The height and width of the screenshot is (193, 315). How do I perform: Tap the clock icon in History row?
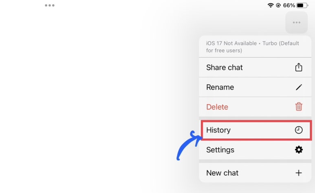click(299, 130)
